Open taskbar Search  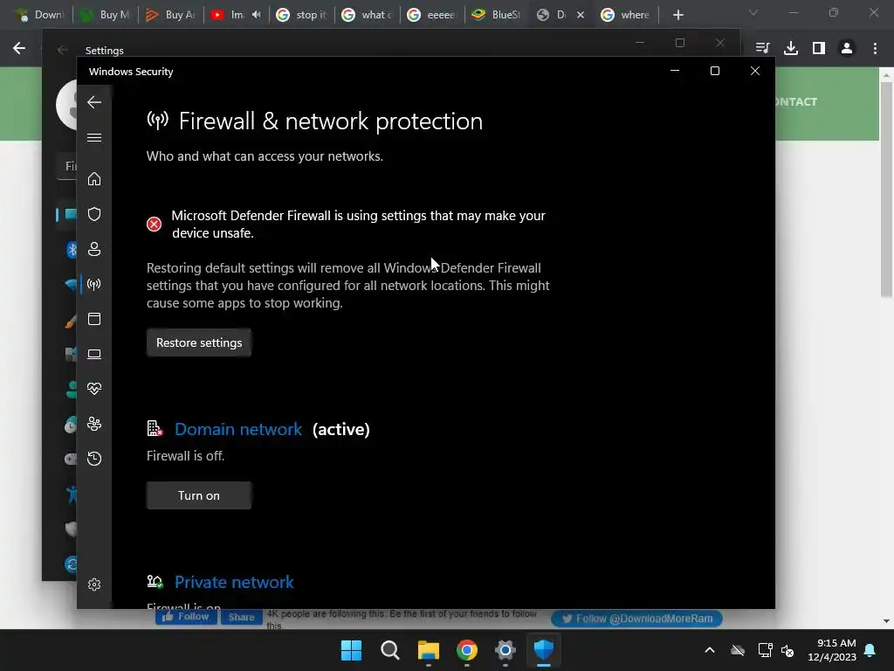pyautogui.click(x=390, y=650)
